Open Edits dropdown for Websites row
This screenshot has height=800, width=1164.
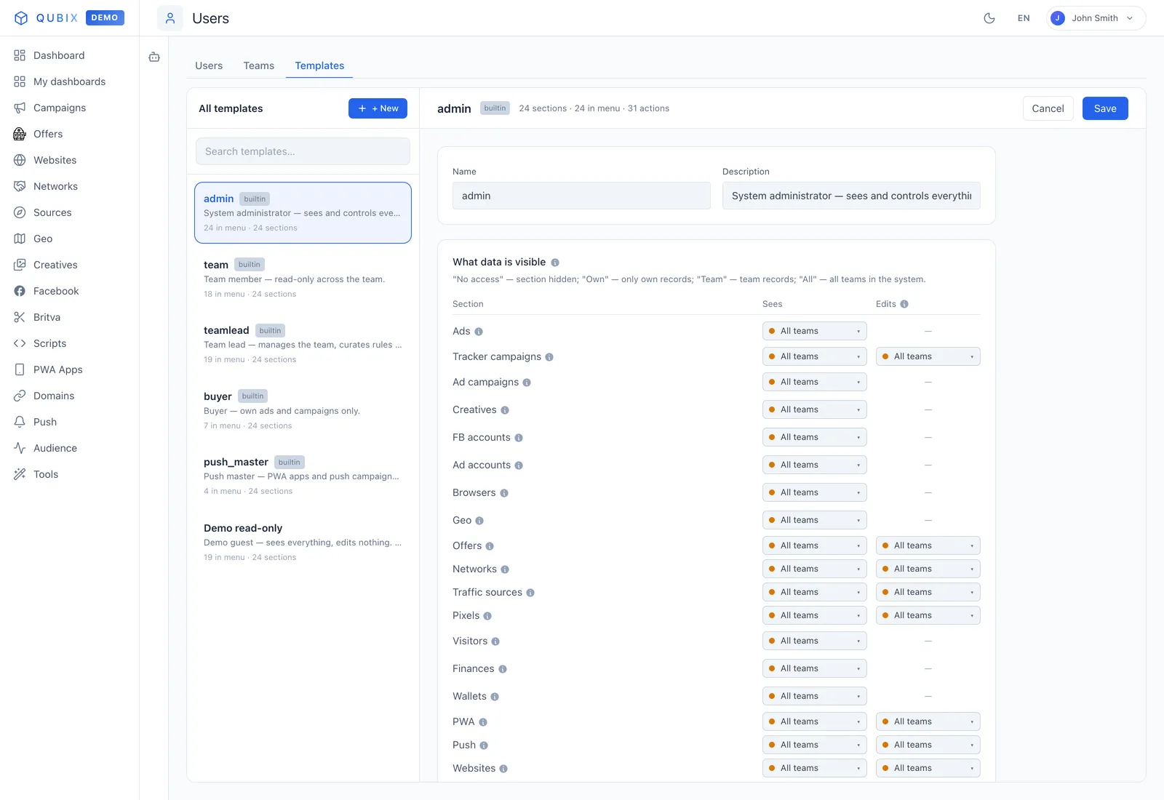click(x=928, y=768)
